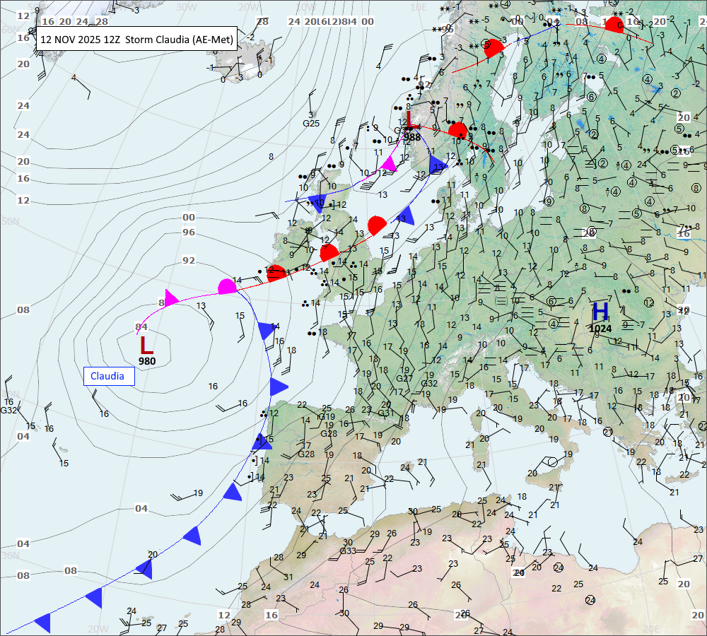Viewport: 707px width, 636px height.
Task: Click the blue-bordered Claudia label box
Action: click(109, 376)
